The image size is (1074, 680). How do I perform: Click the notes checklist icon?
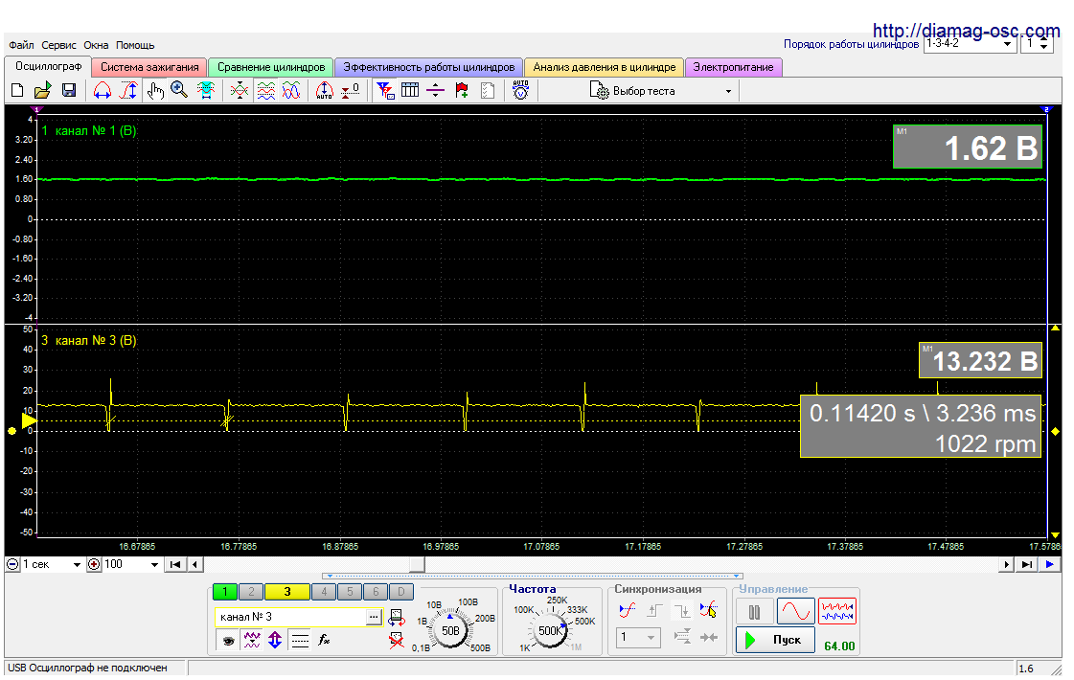[488, 90]
